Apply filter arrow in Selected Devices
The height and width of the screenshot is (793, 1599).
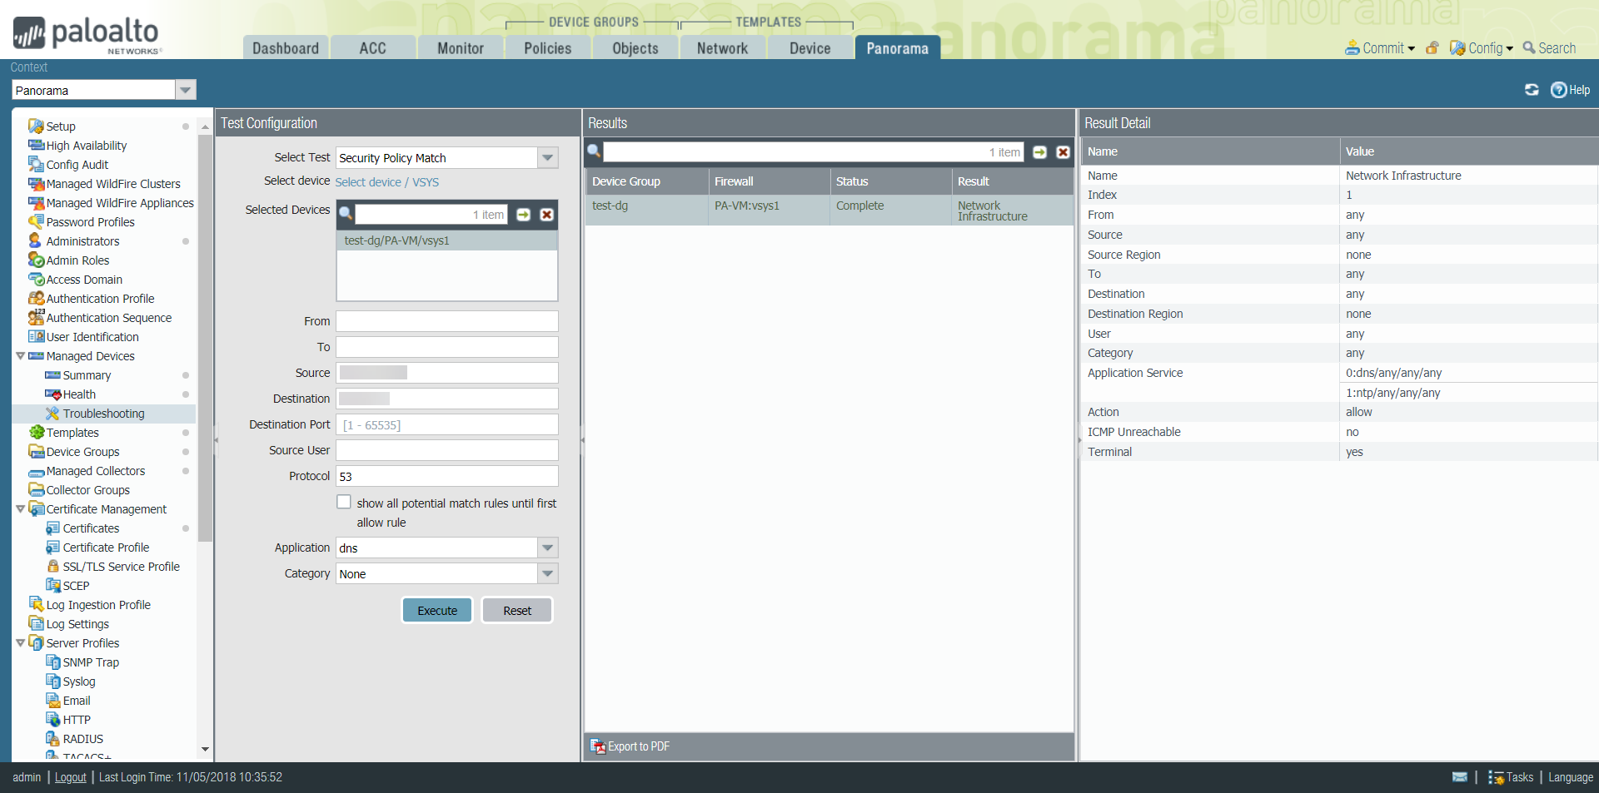point(524,215)
